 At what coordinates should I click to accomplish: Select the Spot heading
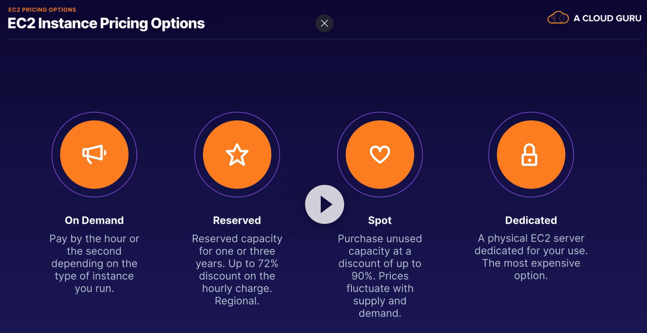pos(380,220)
